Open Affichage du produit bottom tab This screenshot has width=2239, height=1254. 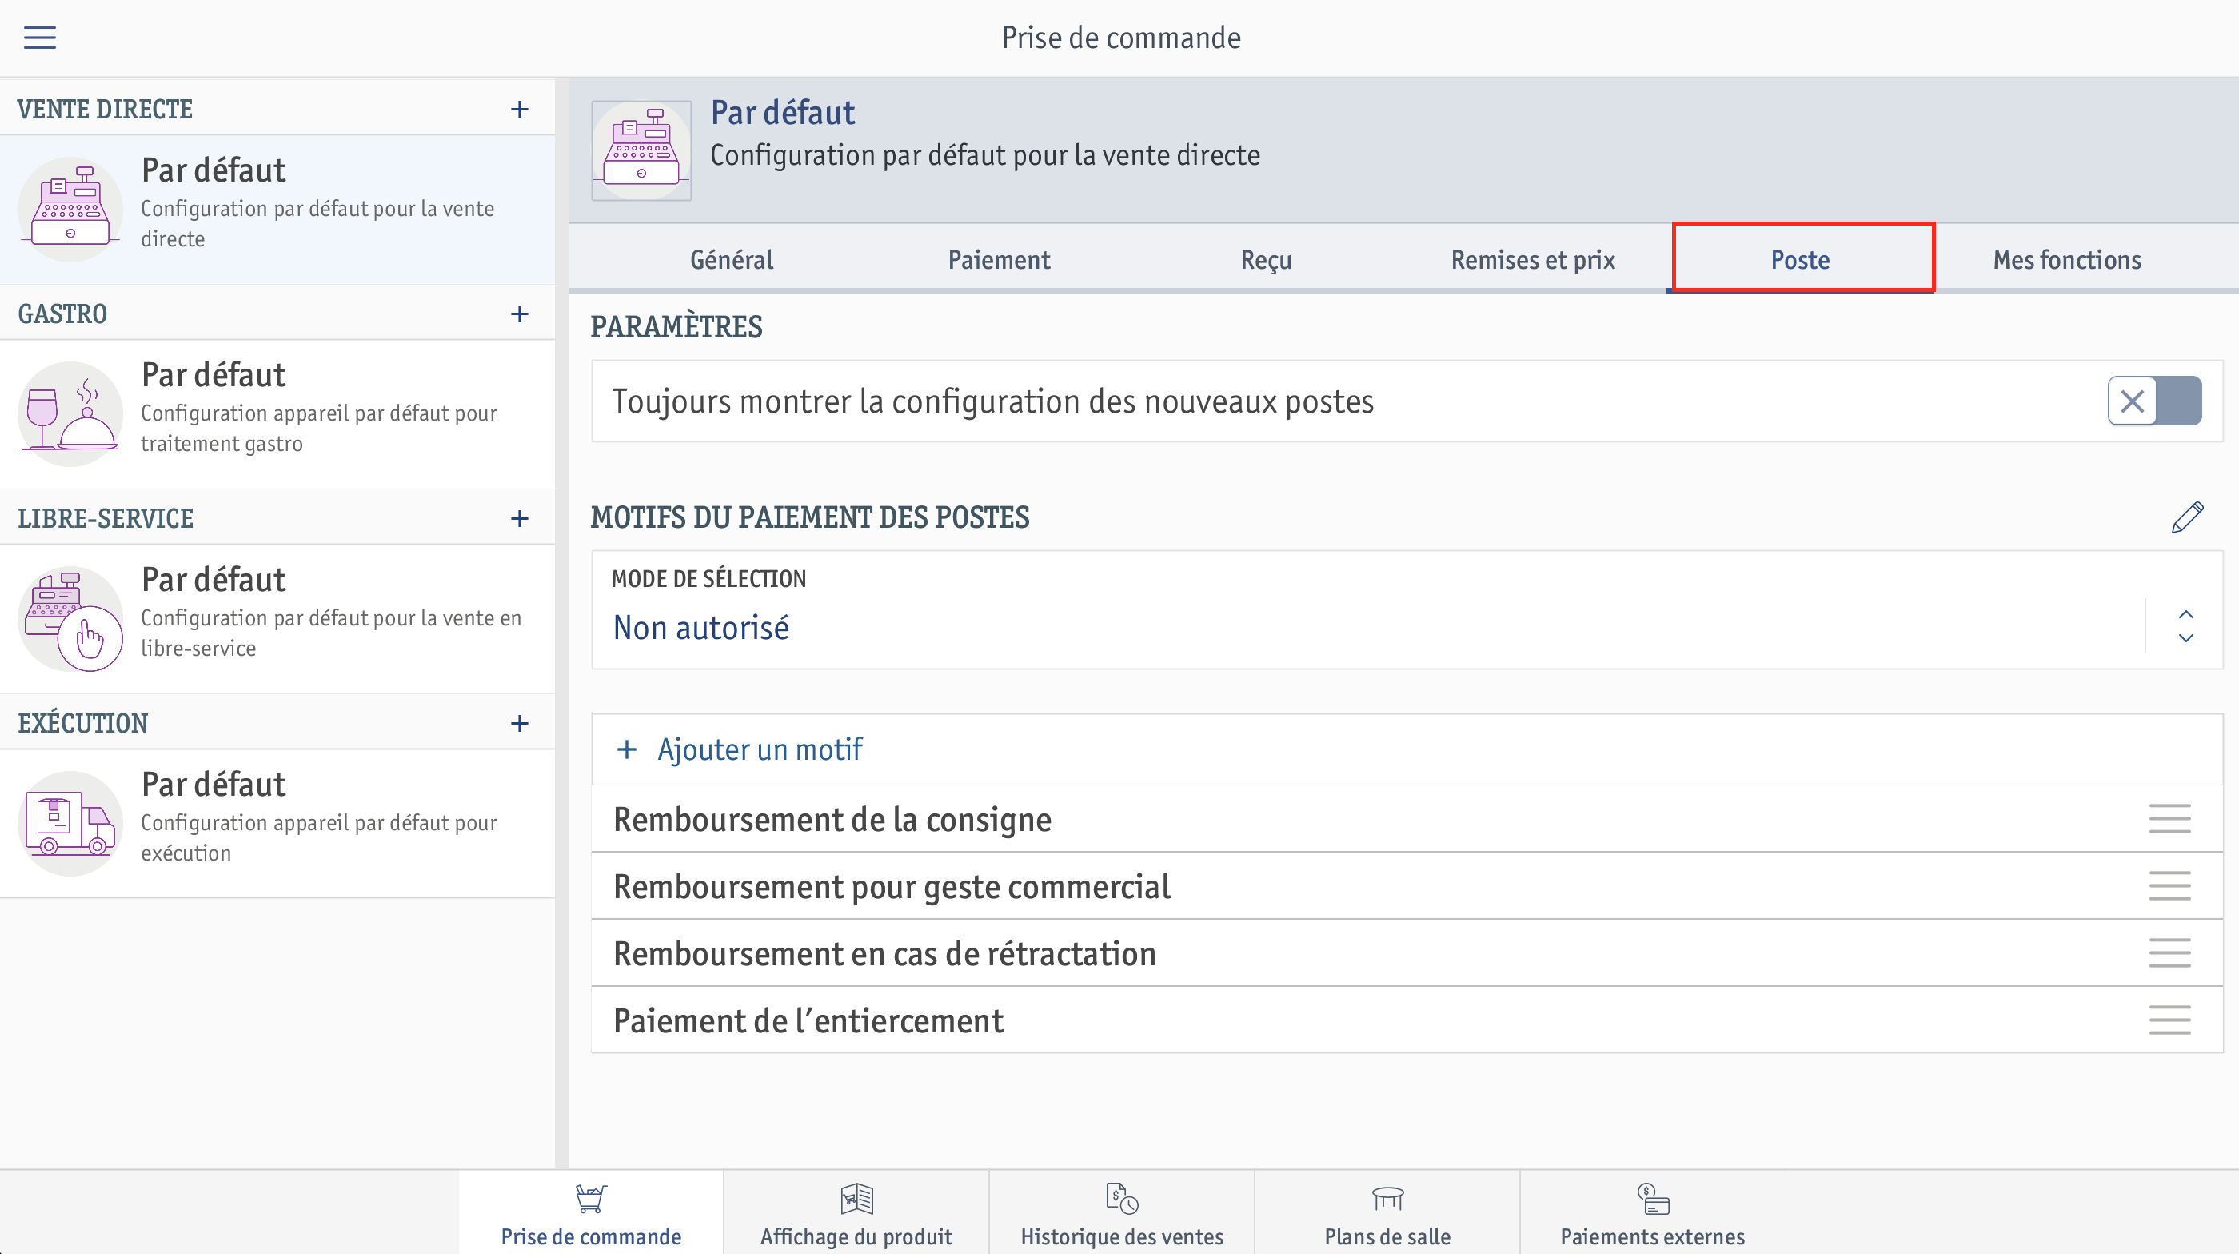point(856,1212)
